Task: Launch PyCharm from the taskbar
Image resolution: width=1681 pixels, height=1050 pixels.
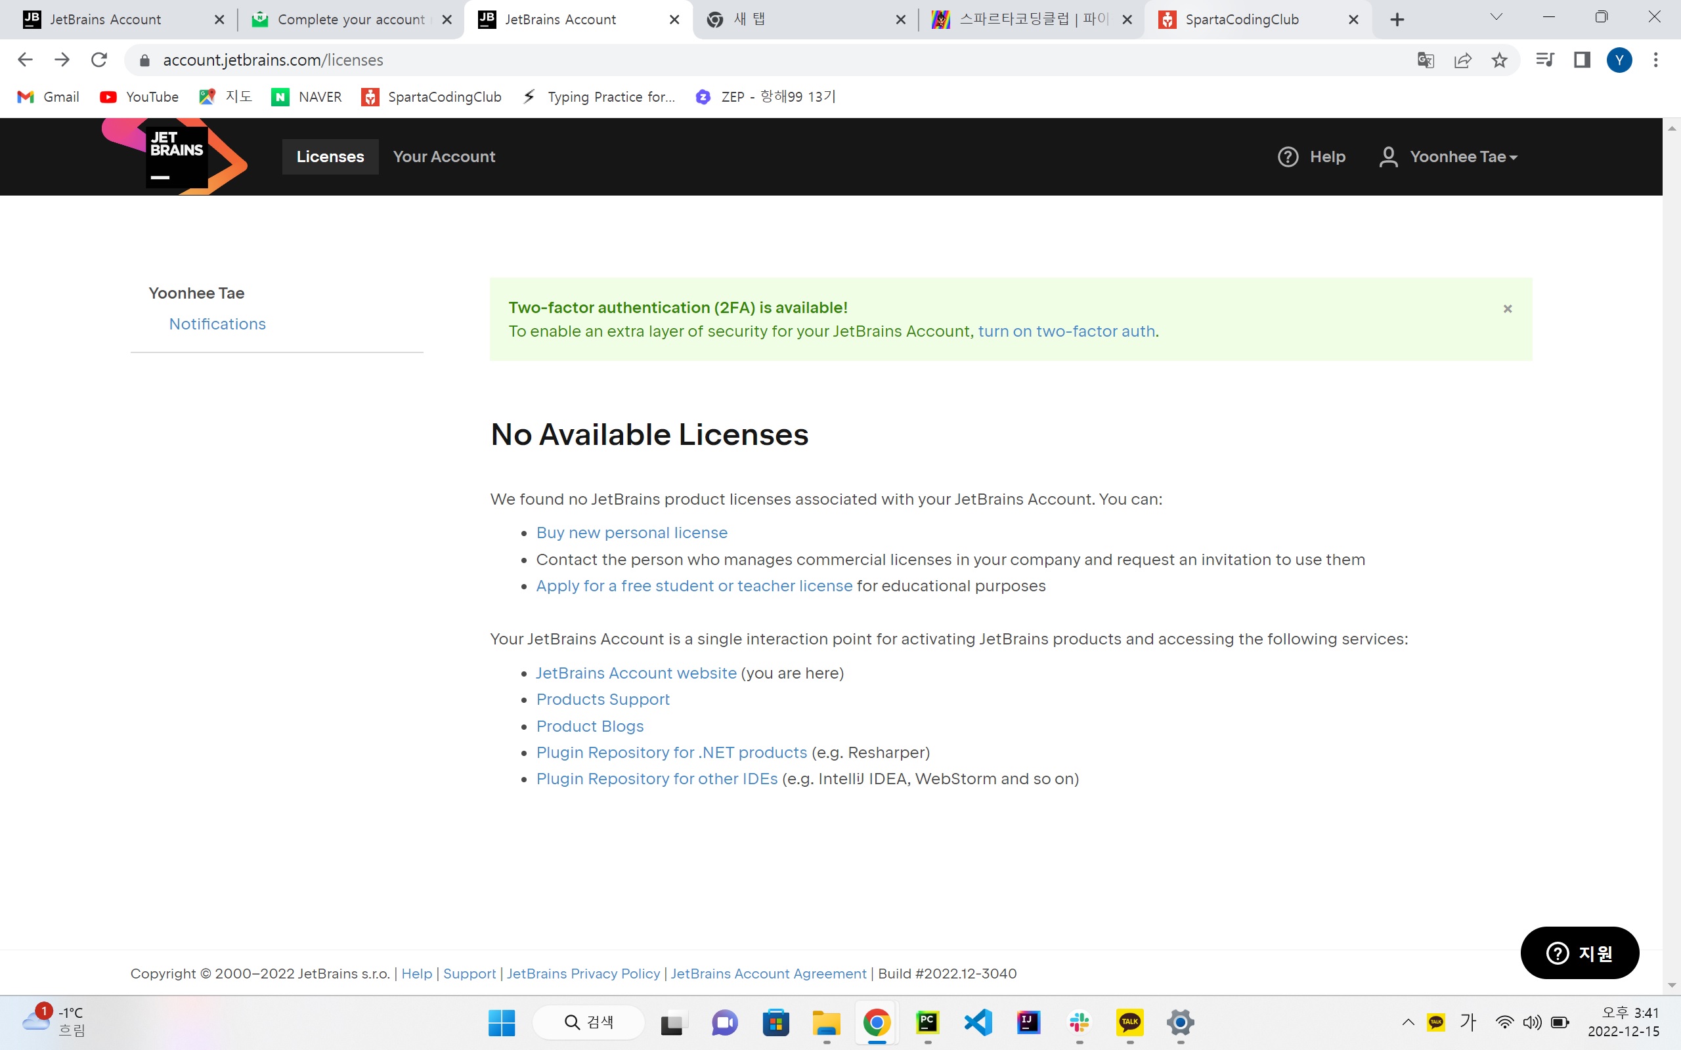Action: [x=927, y=1022]
